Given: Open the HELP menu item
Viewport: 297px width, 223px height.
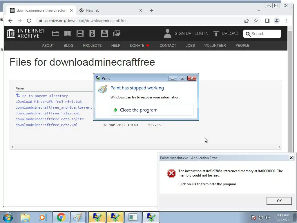Looking at the screenshot, I should 116,46.
